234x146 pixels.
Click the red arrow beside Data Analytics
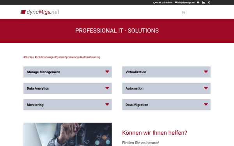pyautogui.click(x=107, y=88)
